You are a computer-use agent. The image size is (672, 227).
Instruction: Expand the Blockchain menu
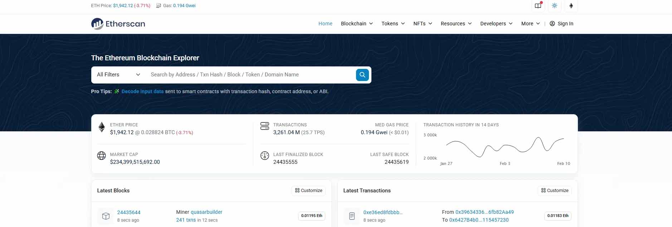tap(357, 24)
